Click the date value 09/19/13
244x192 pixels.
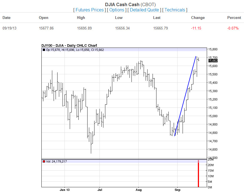tap(9, 28)
